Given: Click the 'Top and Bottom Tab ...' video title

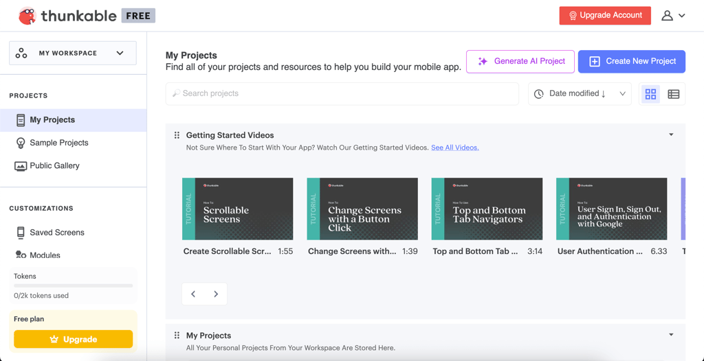Looking at the screenshot, I should 476,252.
